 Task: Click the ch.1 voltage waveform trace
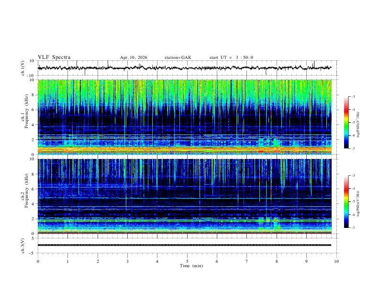point(185,68)
